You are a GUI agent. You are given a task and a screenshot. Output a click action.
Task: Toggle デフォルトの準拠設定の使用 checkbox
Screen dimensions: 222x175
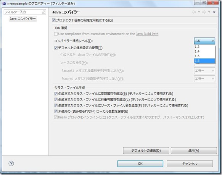tap(56, 48)
